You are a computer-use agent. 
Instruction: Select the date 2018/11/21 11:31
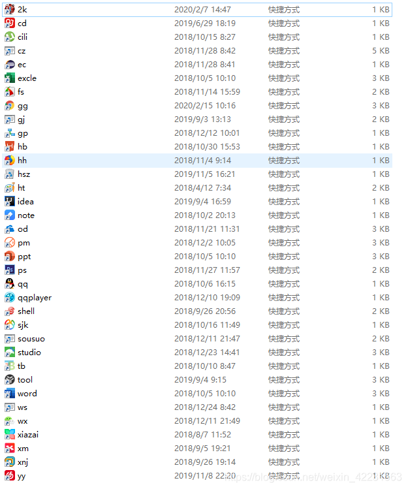point(207,229)
